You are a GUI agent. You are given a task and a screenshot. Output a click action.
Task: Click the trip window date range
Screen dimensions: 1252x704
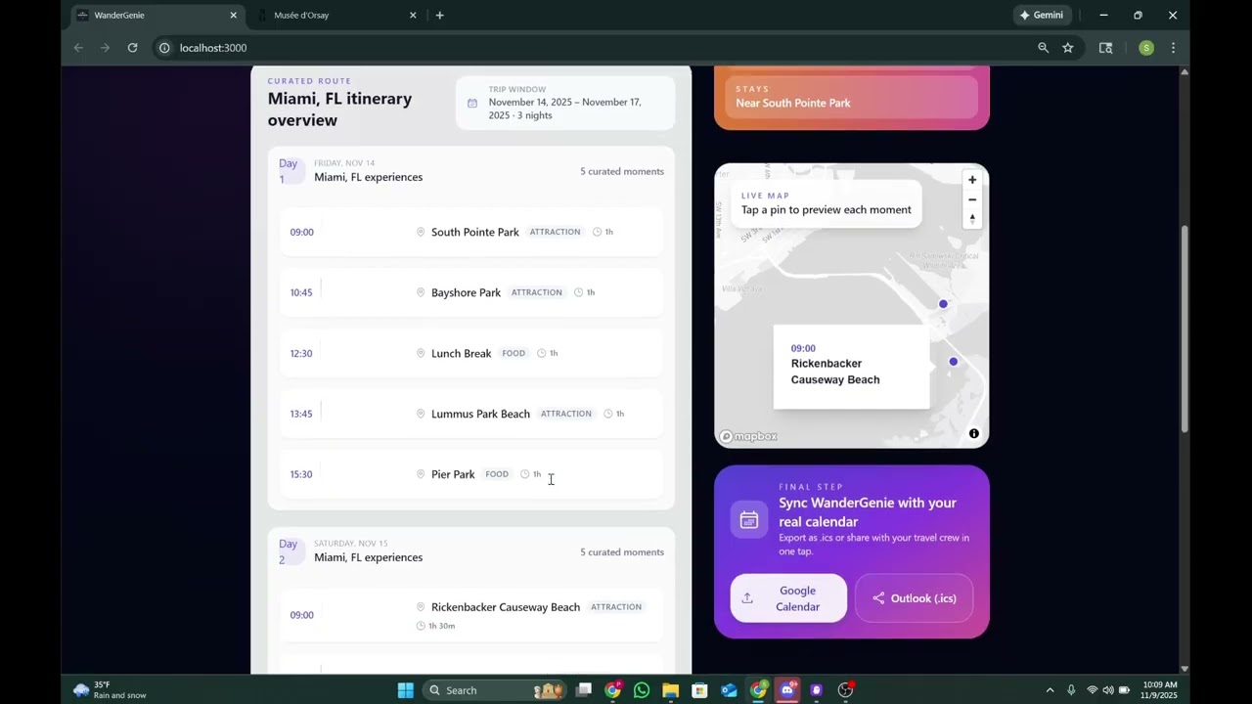click(x=565, y=109)
